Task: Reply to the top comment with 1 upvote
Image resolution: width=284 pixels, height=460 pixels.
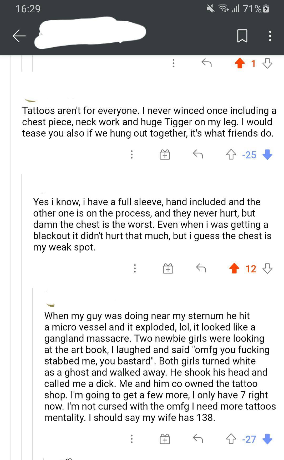Action: [x=206, y=63]
